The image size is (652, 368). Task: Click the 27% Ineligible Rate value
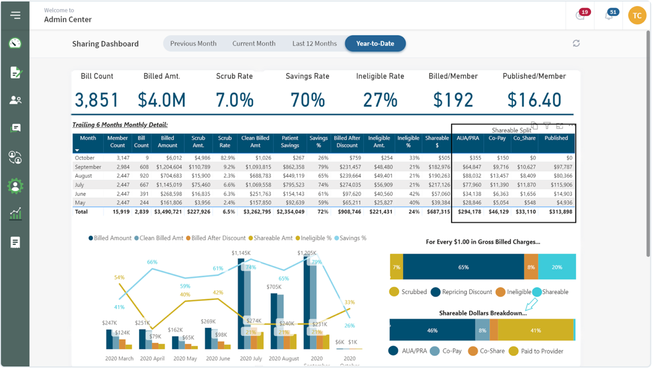pyautogui.click(x=380, y=100)
